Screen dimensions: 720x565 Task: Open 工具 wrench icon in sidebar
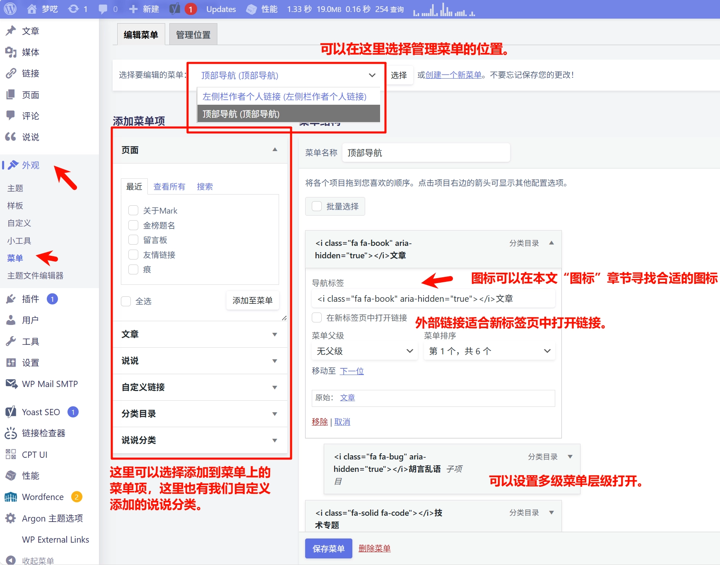click(x=11, y=341)
